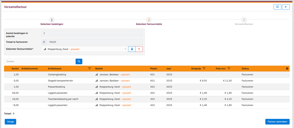Select Toeristenbelasting per nacht article
Screen dimensions: 294x128
tap(63, 99)
